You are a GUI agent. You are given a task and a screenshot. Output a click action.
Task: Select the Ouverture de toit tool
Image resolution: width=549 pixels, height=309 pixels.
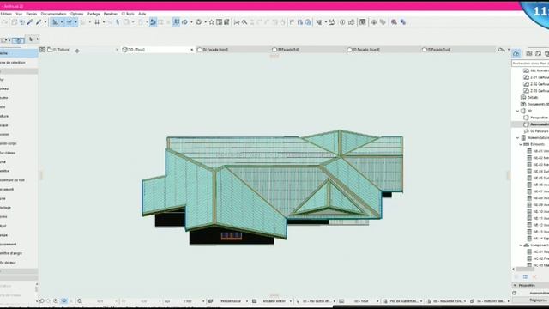pyautogui.click(x=19, y=180)
